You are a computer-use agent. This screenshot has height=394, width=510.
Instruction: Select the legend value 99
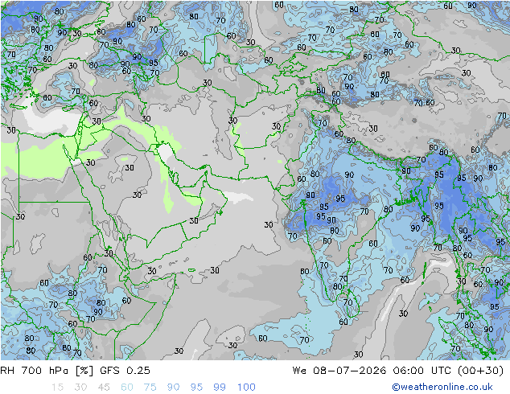coord(220,388)
